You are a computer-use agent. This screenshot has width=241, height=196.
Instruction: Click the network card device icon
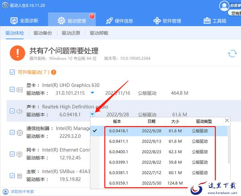point(20,154)
